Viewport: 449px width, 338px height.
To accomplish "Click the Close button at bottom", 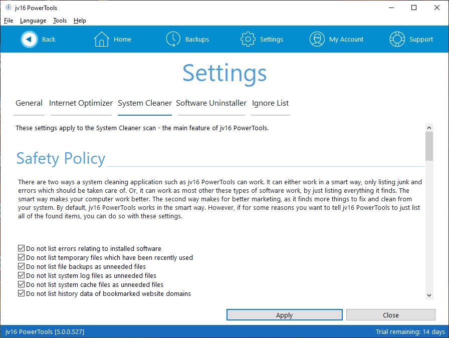I will click(x=390, y=315).
